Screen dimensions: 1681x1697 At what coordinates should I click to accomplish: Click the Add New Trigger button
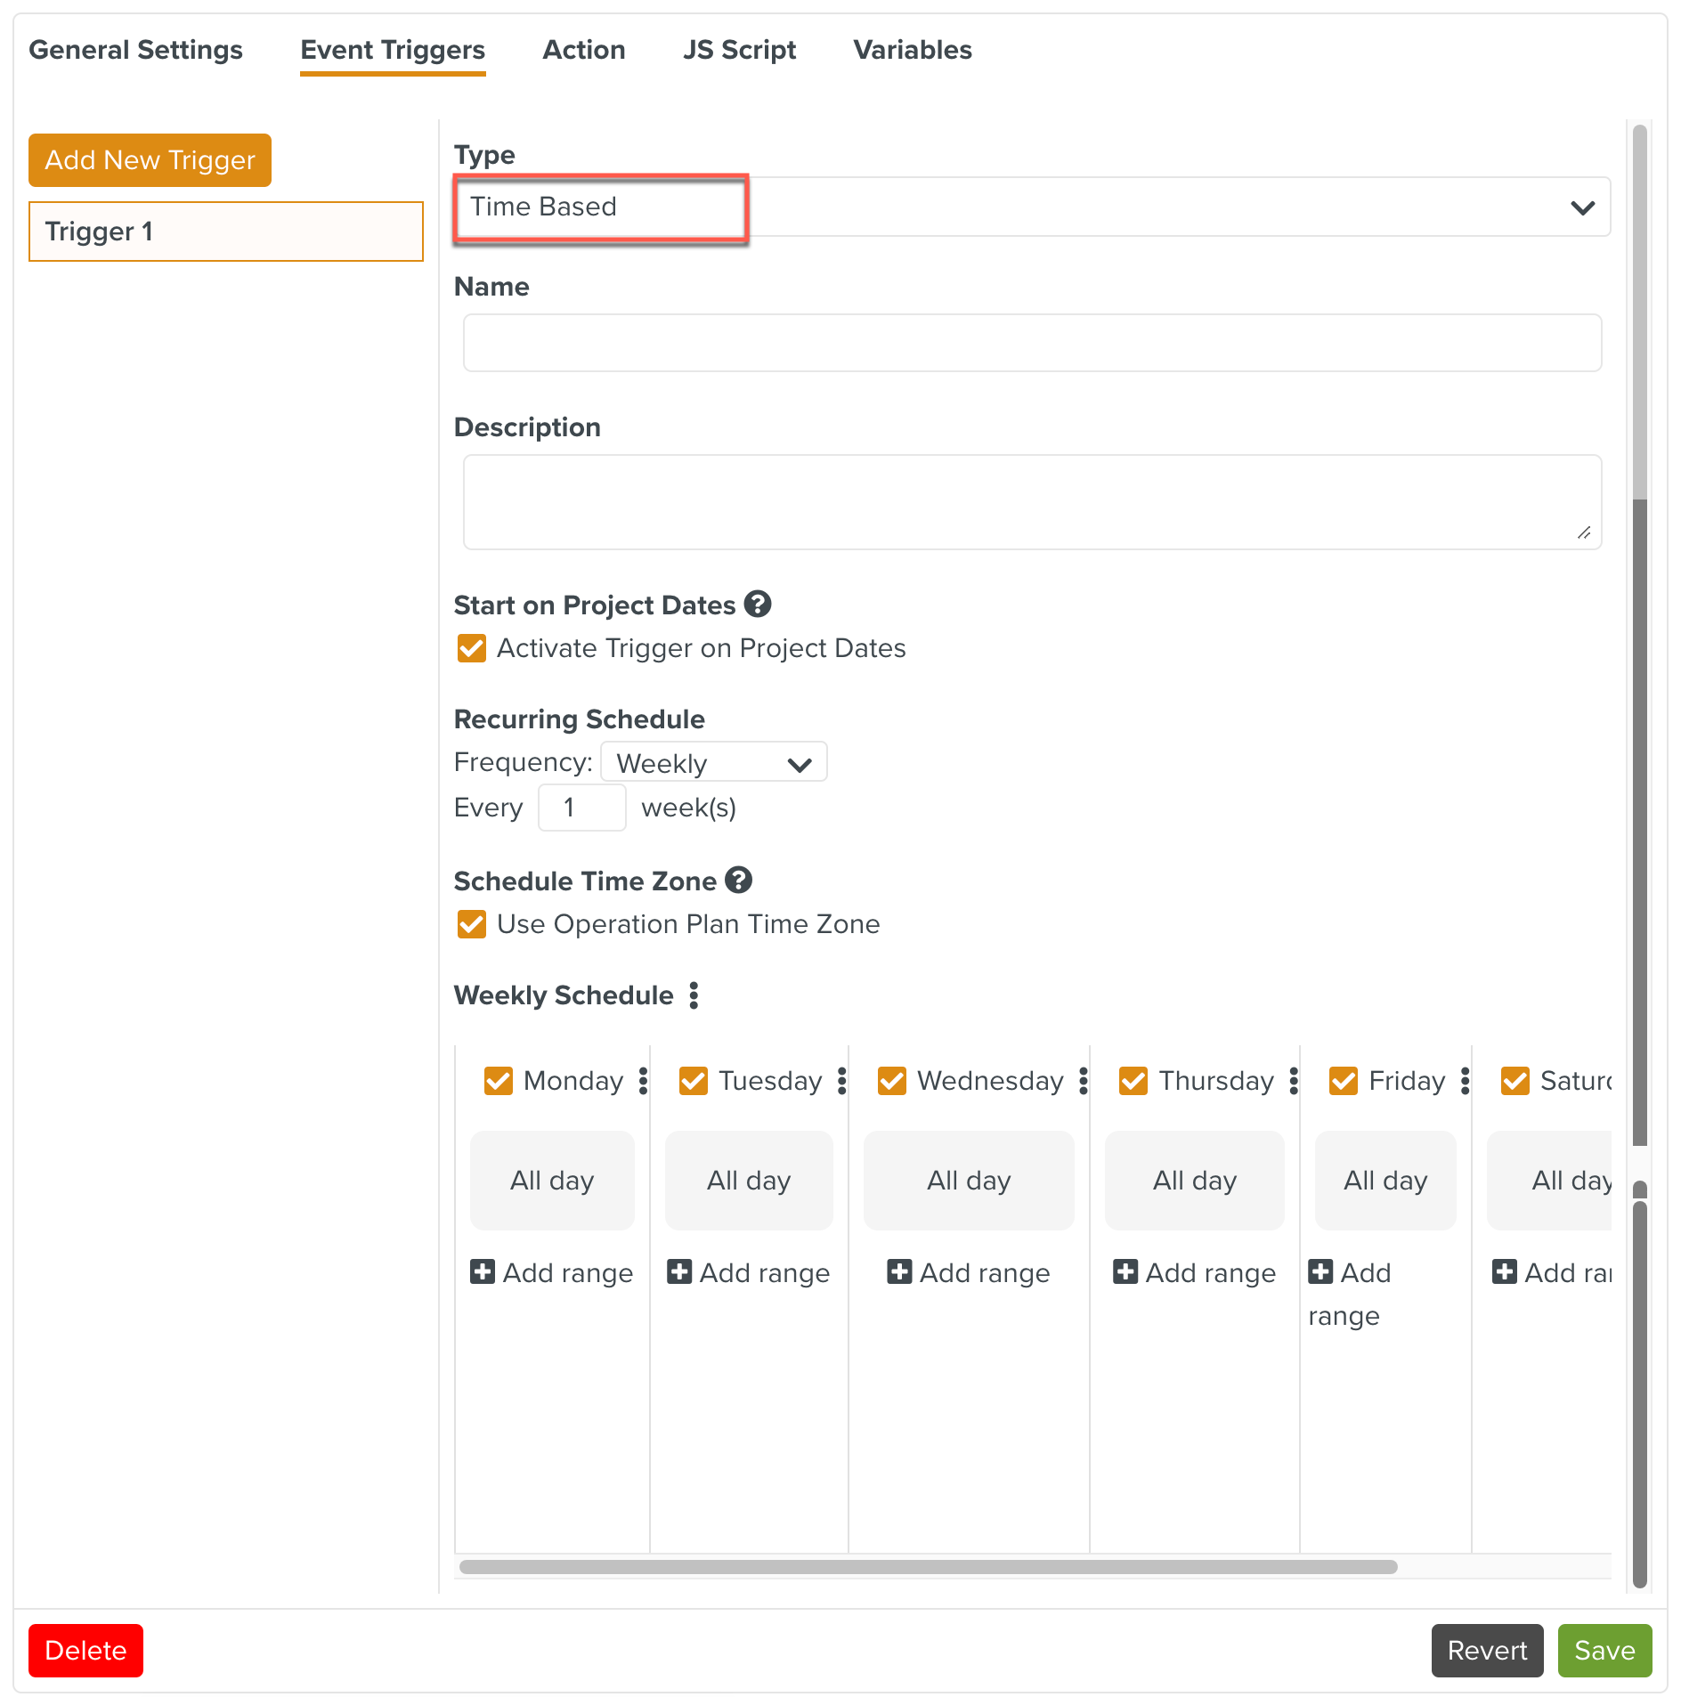pyautogui.click(x=150, y=160)
